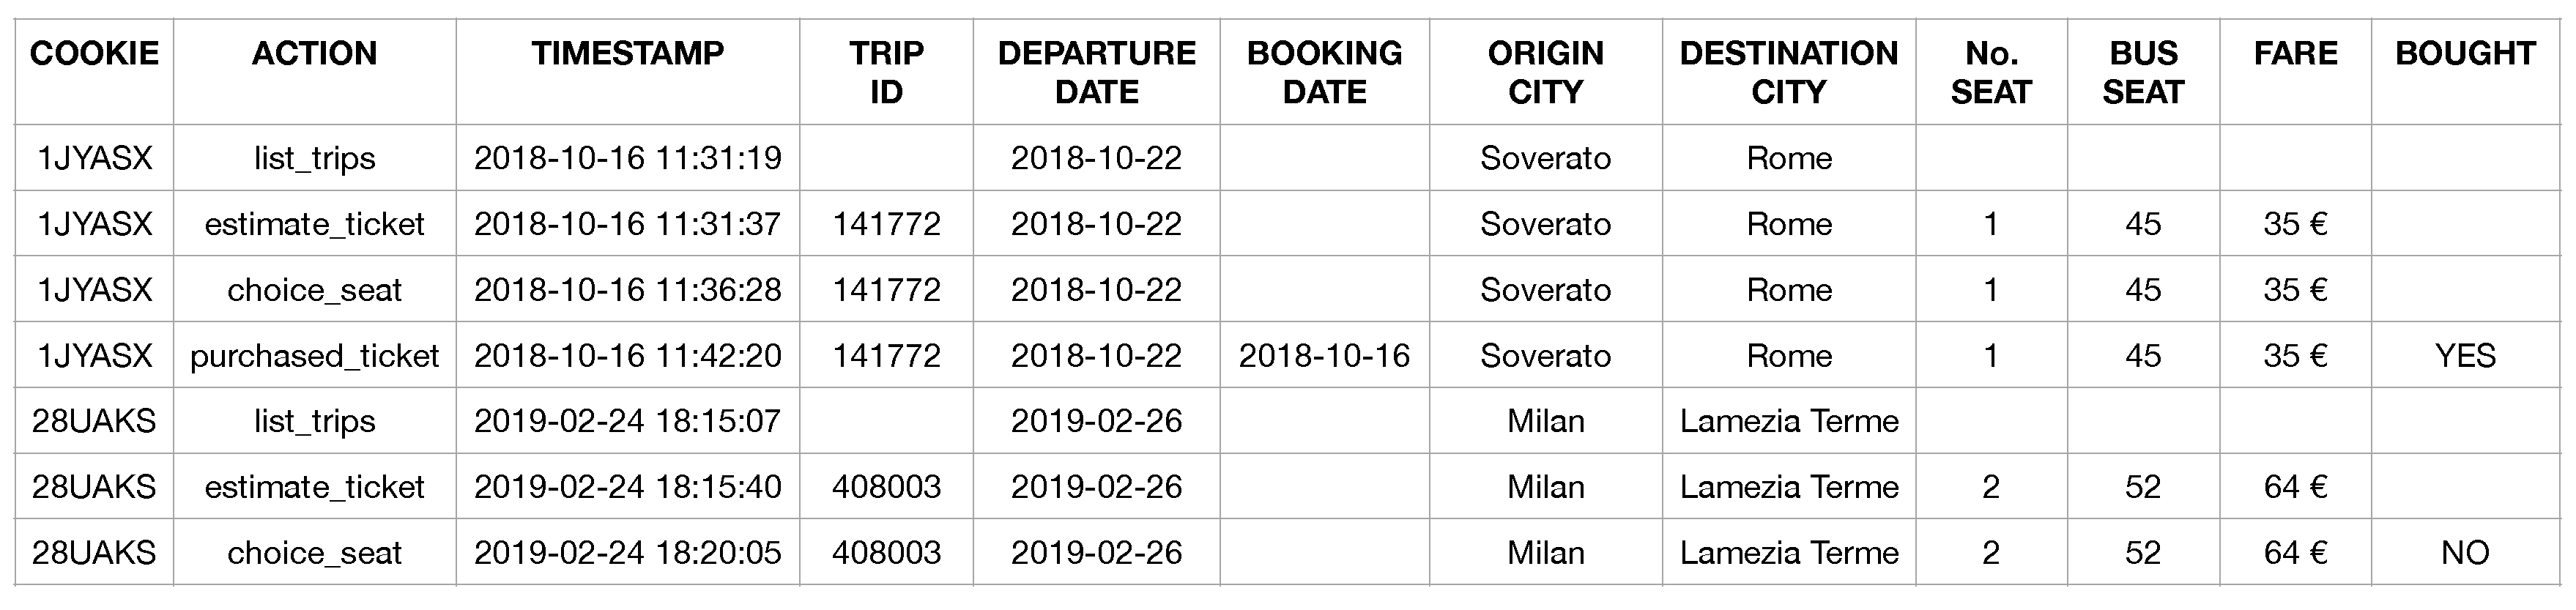Select the FARE column header
Image resolution: width=2576 pixels, height=610 pixels.
point(2295,54)
